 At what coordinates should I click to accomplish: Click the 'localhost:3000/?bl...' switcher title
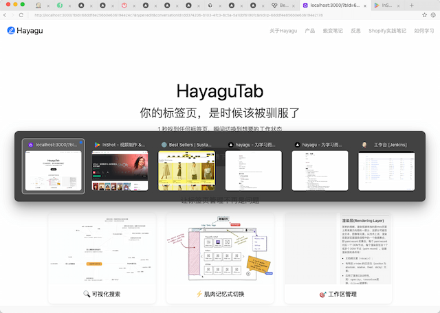(56, 145)
